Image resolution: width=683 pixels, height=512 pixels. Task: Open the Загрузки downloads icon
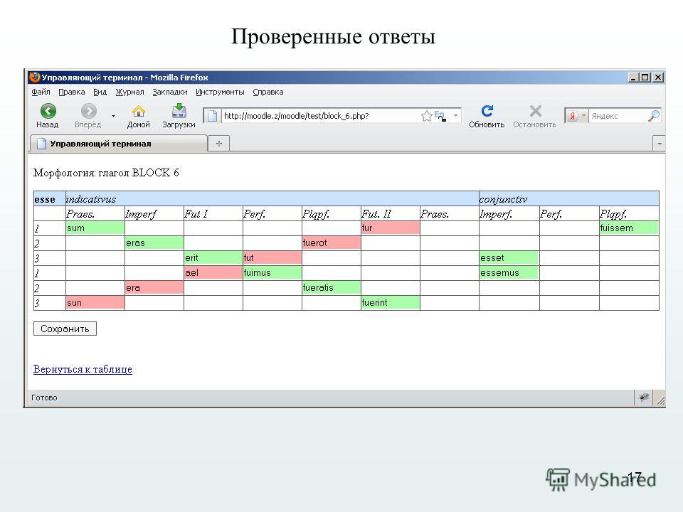pyautogui.click(x=179, y=111)
